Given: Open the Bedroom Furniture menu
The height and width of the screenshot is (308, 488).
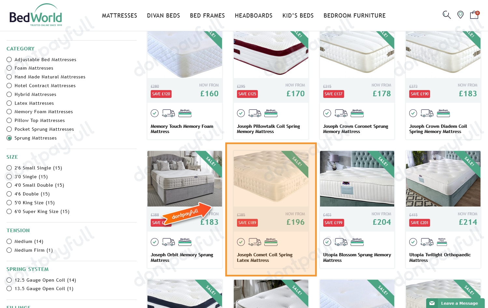Looking at the screenshot, I should coord(355,16).
